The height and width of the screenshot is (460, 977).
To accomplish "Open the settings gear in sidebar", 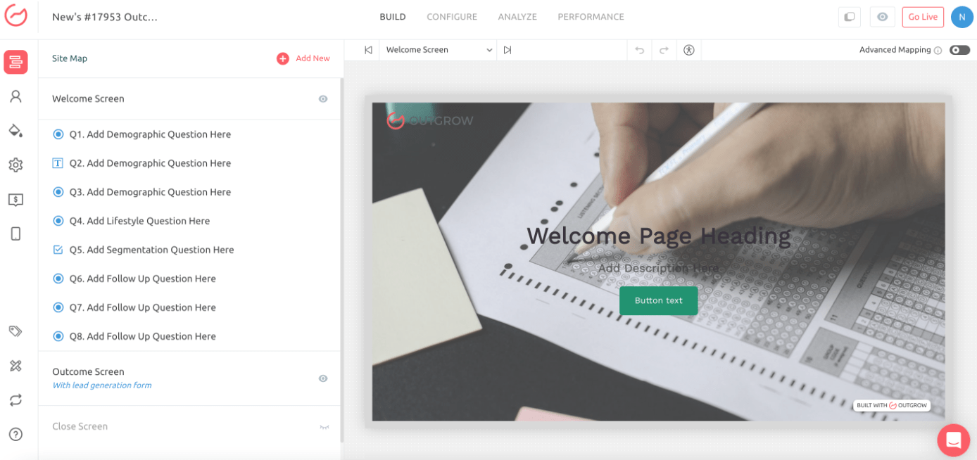I will point(15,165).
